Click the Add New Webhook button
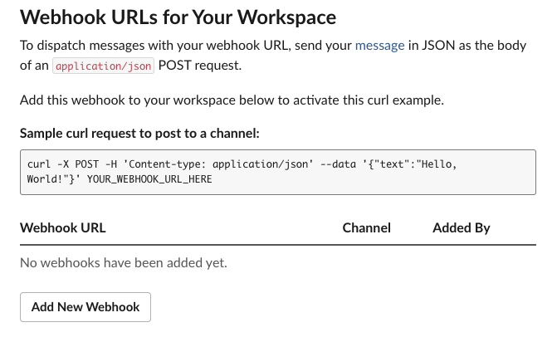Image resolution: width=557 pixels, height=337 pixels. 85,306
